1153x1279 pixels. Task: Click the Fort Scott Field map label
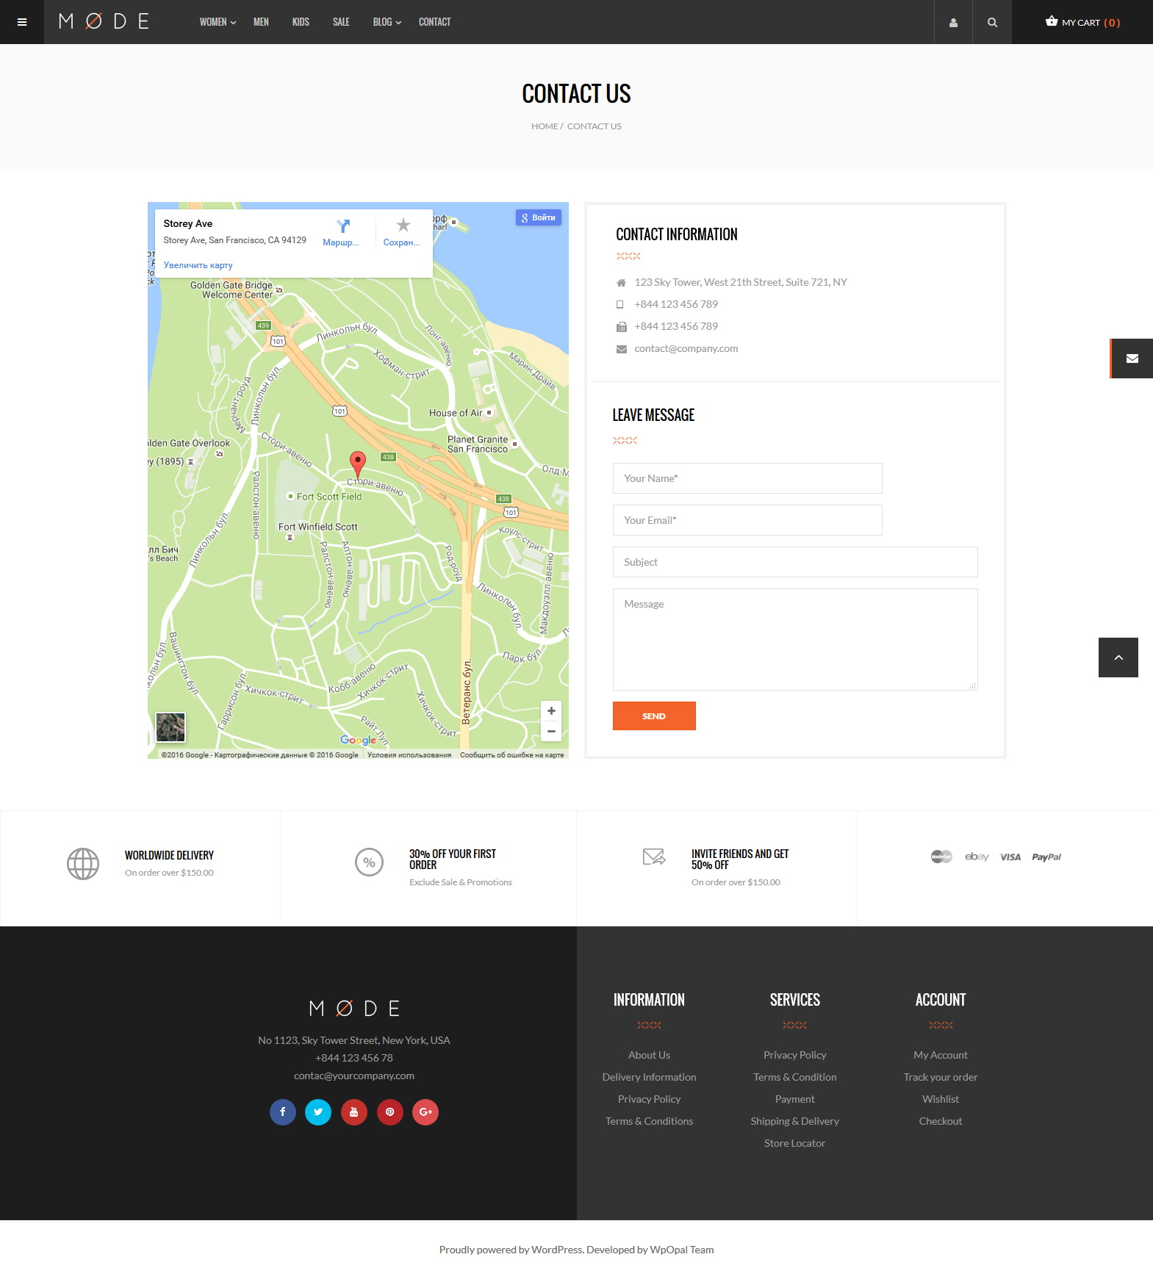(329, 497)
